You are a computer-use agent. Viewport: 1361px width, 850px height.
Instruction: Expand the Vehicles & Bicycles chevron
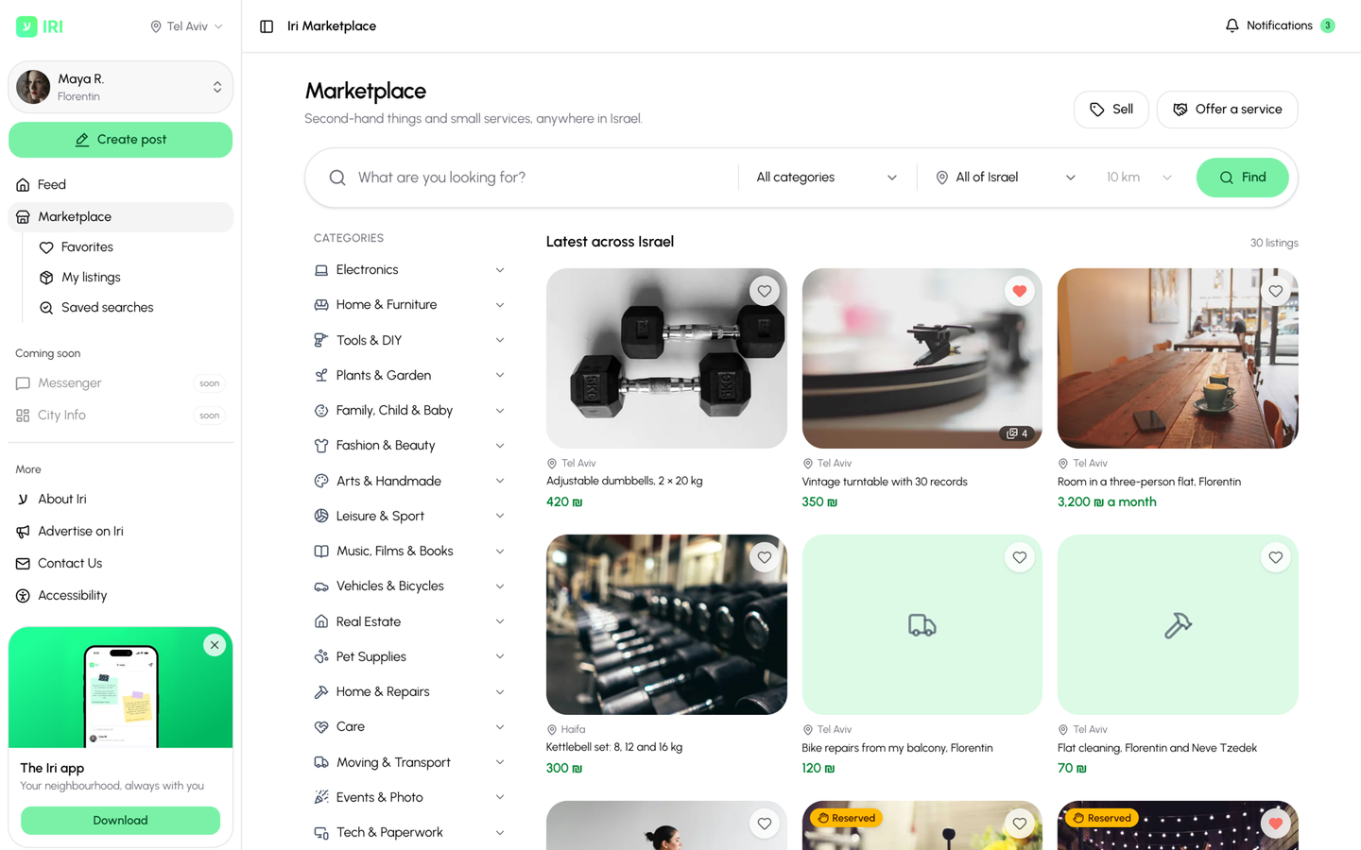500,586
